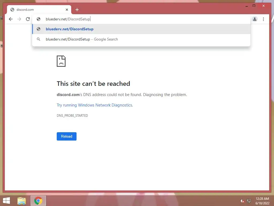274x206 pixels.
Task: Click the blue Reload button
Action: [x=67, y=136]
